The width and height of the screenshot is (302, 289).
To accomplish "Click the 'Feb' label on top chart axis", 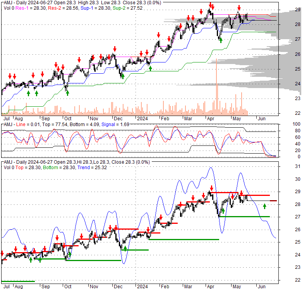I will tap(165, 119).
